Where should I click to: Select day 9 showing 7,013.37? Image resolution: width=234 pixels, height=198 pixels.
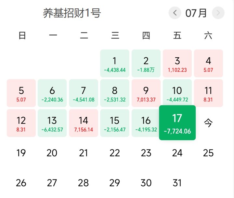(x=146, y=93)
